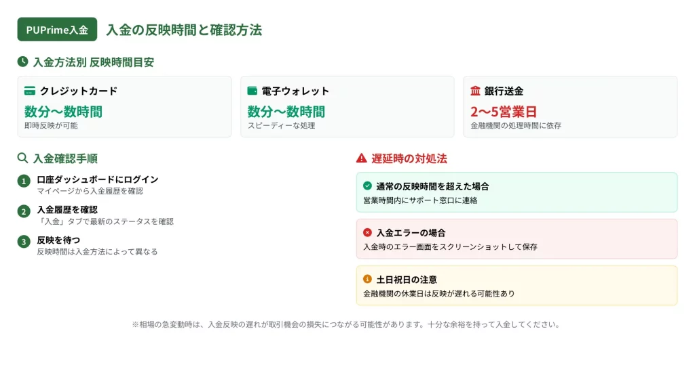The height and width of the screenshot is (390, 695).
Task: Click the red X error icon
Action: coord(367,232)
